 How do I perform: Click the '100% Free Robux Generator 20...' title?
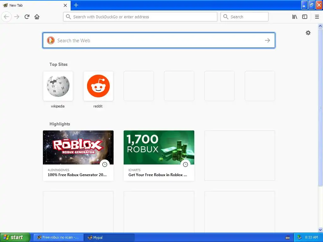coord(77,175)
